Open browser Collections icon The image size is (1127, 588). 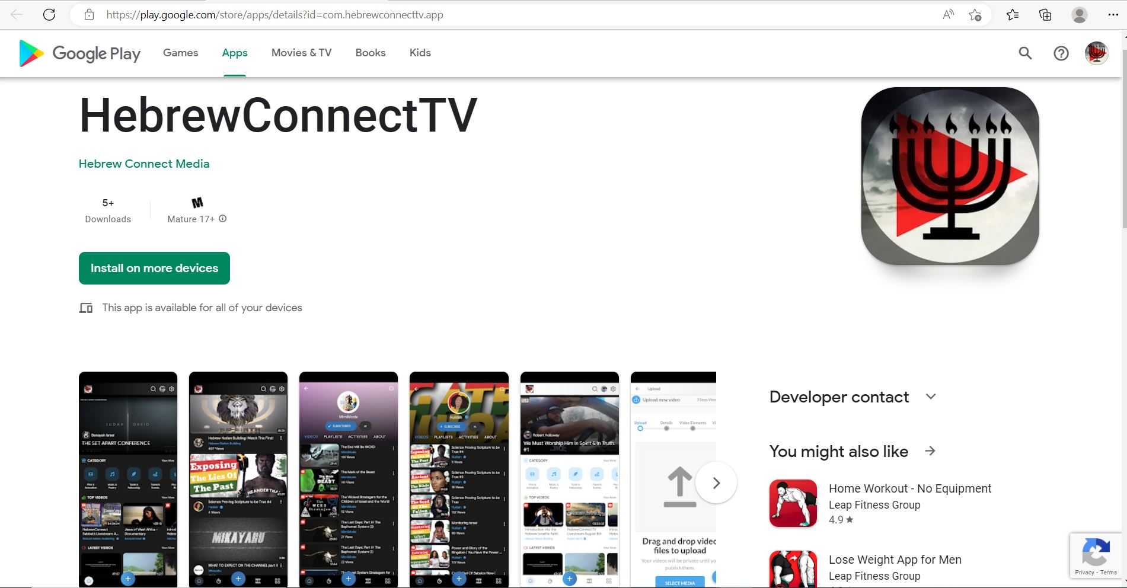click(x=1045, y=15)
